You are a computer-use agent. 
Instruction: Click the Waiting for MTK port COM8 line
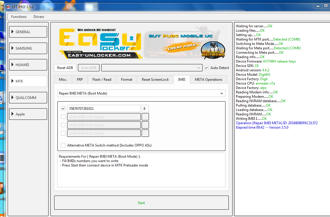click(x=268, y=39)
